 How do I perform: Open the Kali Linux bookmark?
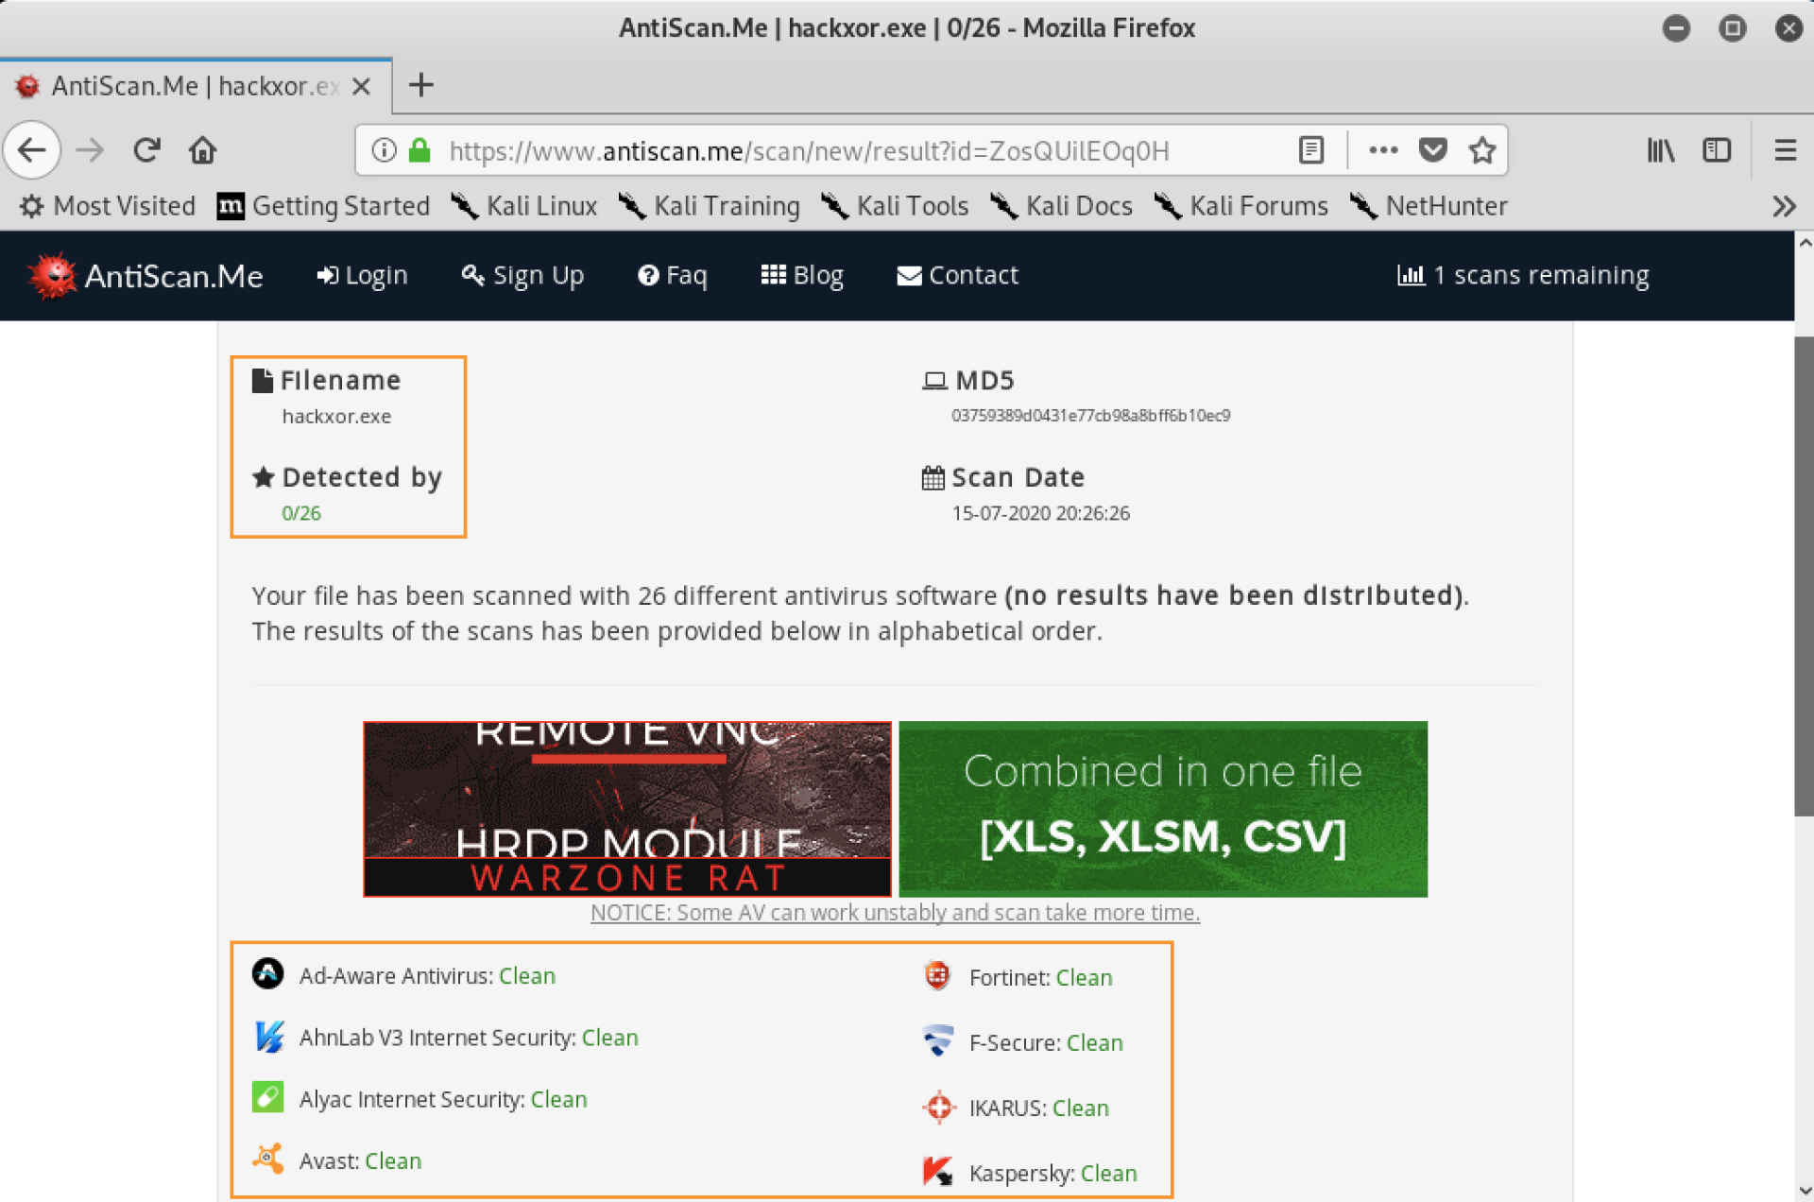[524, 206]
